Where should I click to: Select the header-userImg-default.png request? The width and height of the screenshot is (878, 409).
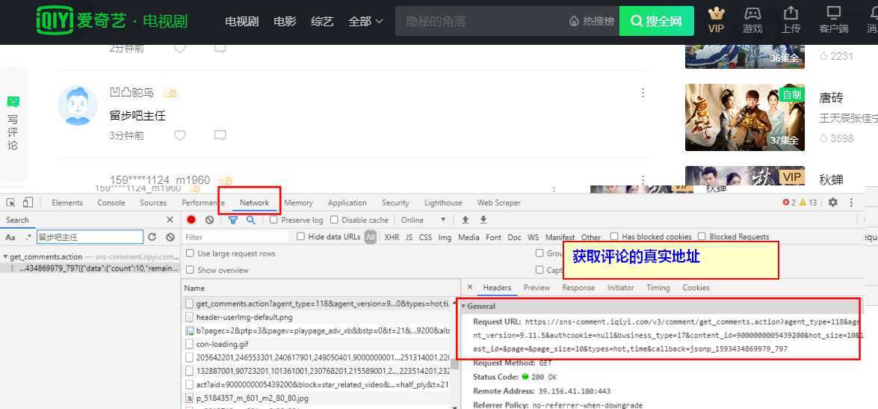tap(317, 317)
